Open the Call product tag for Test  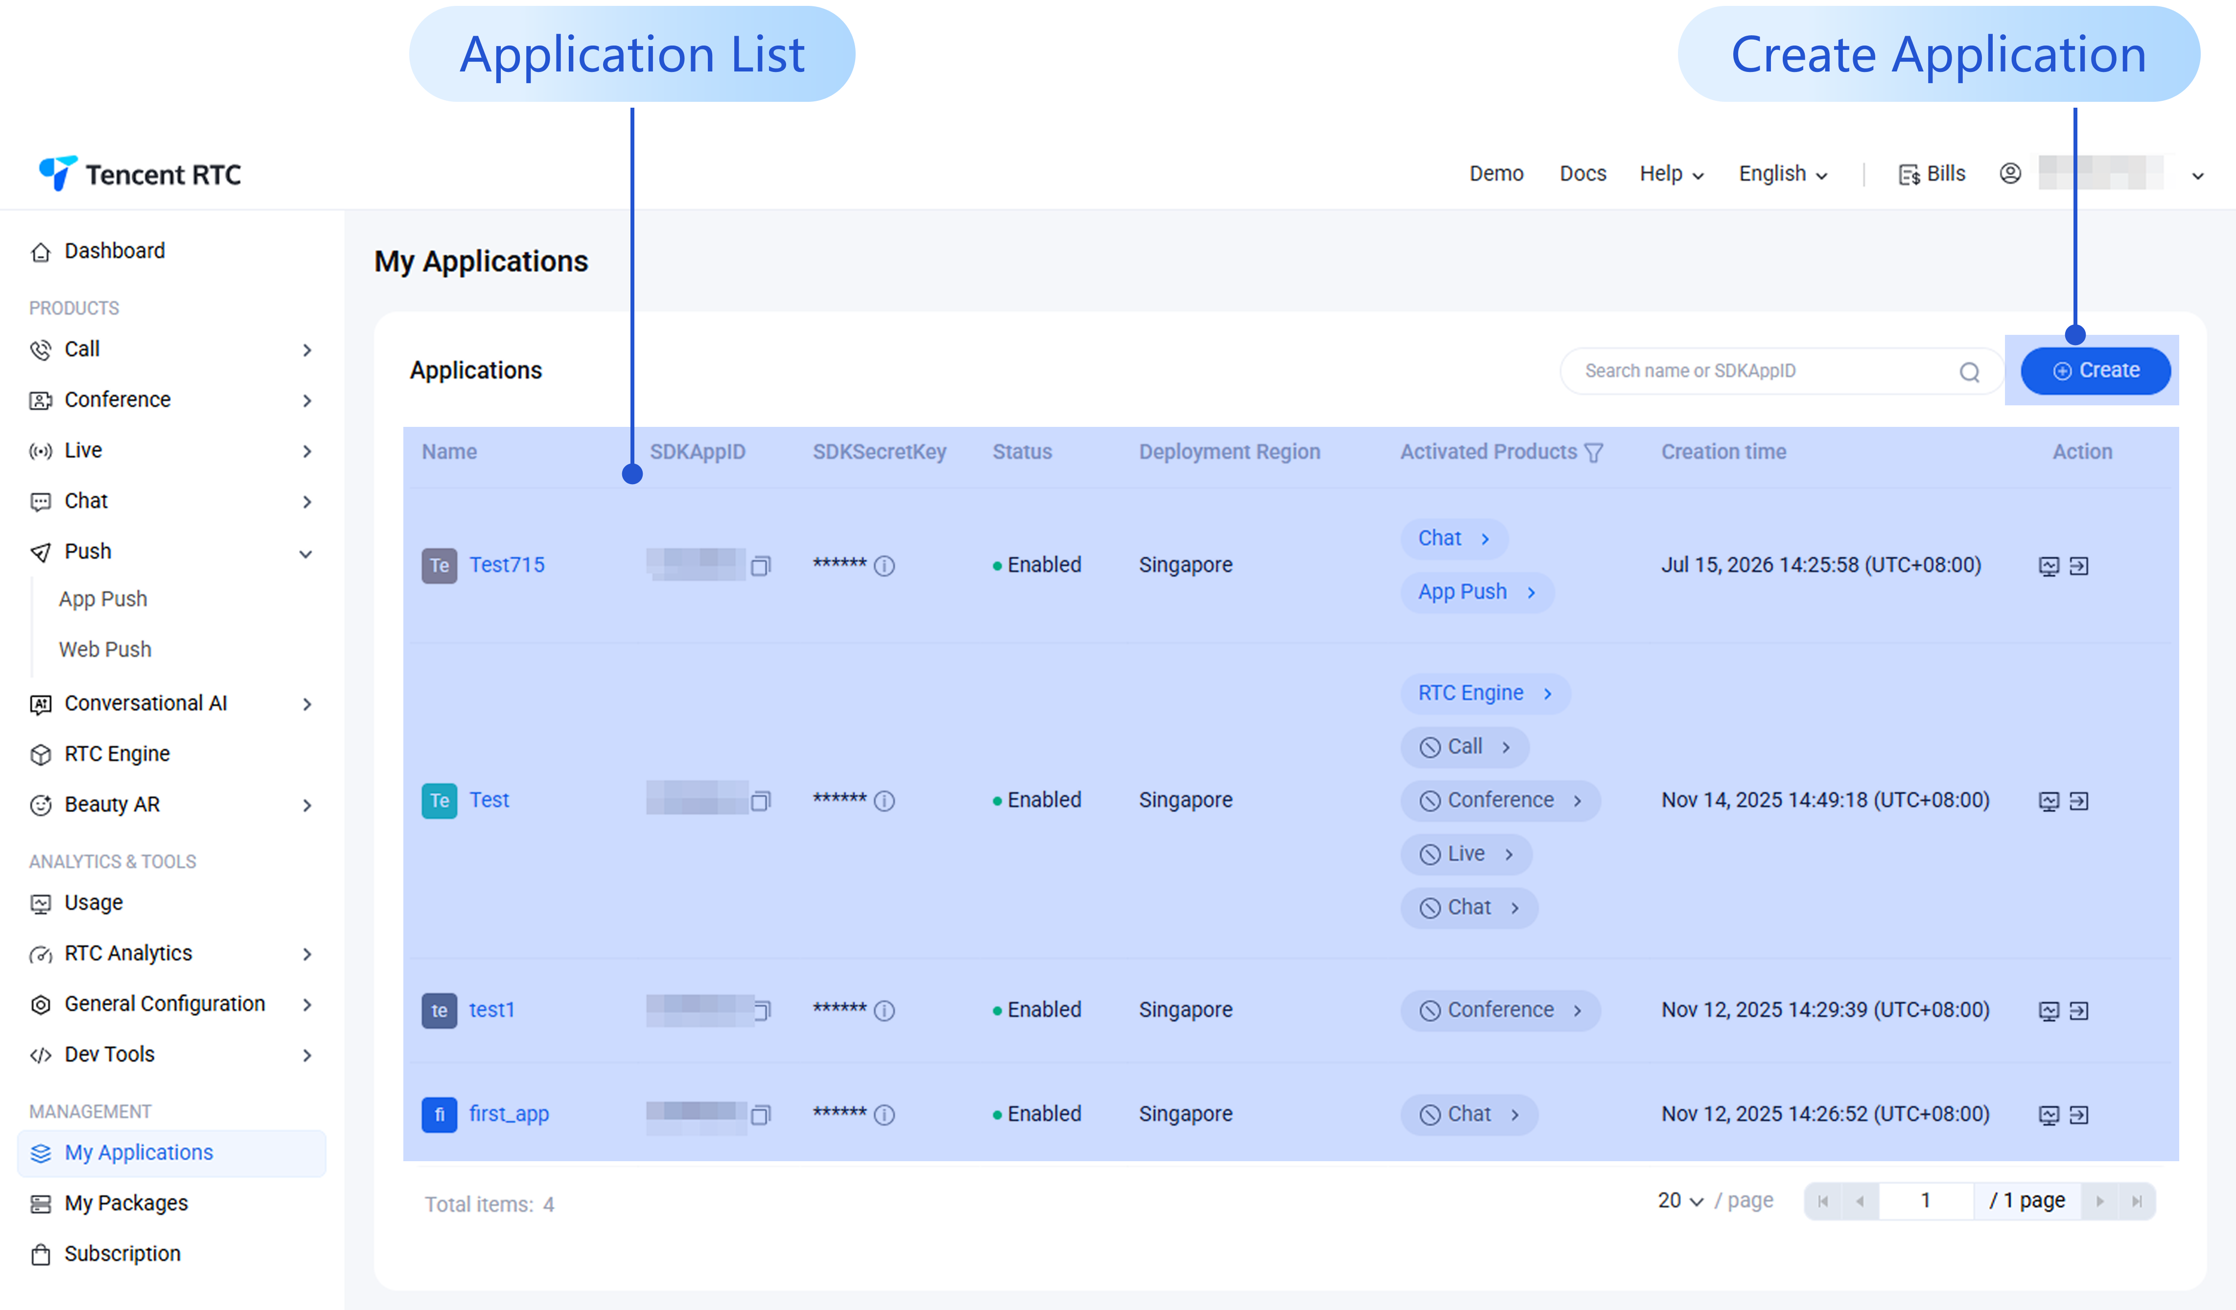[x=1465, y=748]
